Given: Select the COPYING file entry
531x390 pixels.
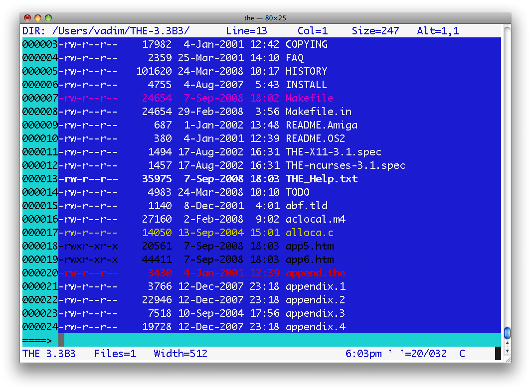Looking at the screenshot, I should [x=307, y=44].
